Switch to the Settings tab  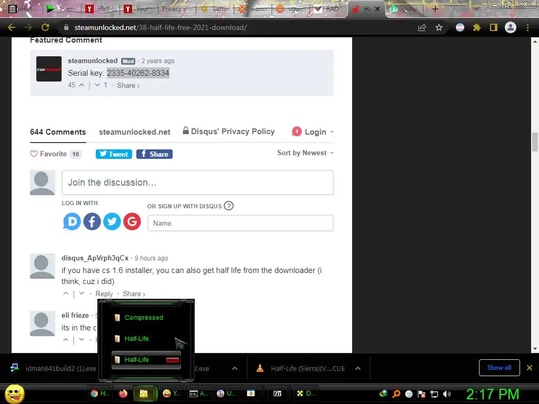(x=215, y=9)
